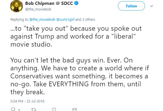This screenshot has height=111, width=164.
Task: Show the 'and 3 others' recipients
Action: pos(85,20)
